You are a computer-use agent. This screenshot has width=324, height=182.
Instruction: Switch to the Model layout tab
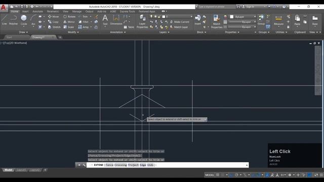[x=8, y=170]
